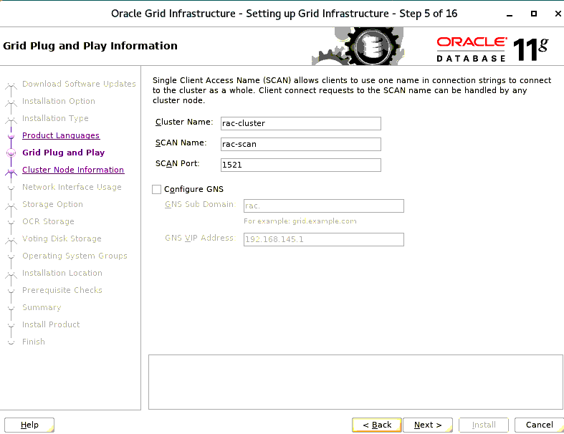Select Grid Plug and Play in sidebar
This screenshot has height=434, width=564.
pos(63,153)
